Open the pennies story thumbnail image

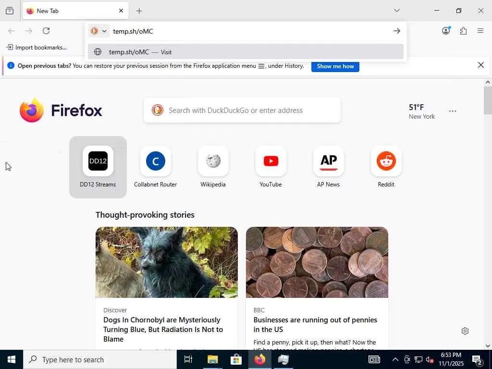coord(317,262)
